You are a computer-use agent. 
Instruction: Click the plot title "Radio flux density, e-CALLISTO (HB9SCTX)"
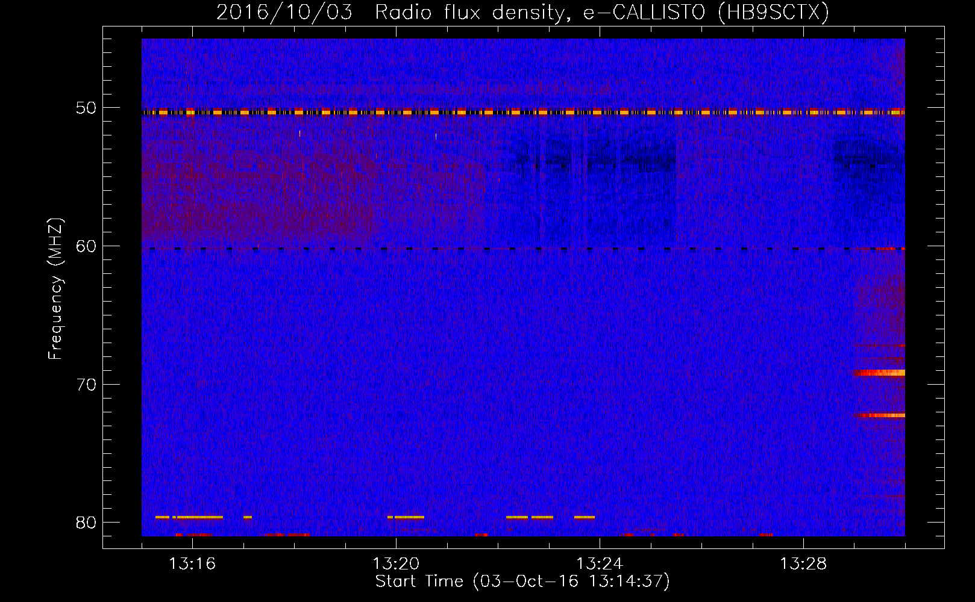601,12
